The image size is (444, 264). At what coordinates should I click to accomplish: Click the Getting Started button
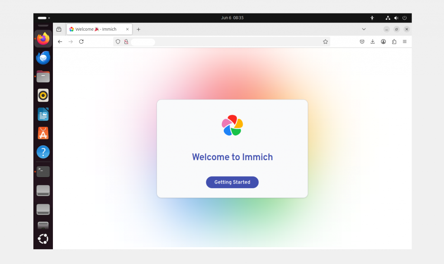point(232,182)
